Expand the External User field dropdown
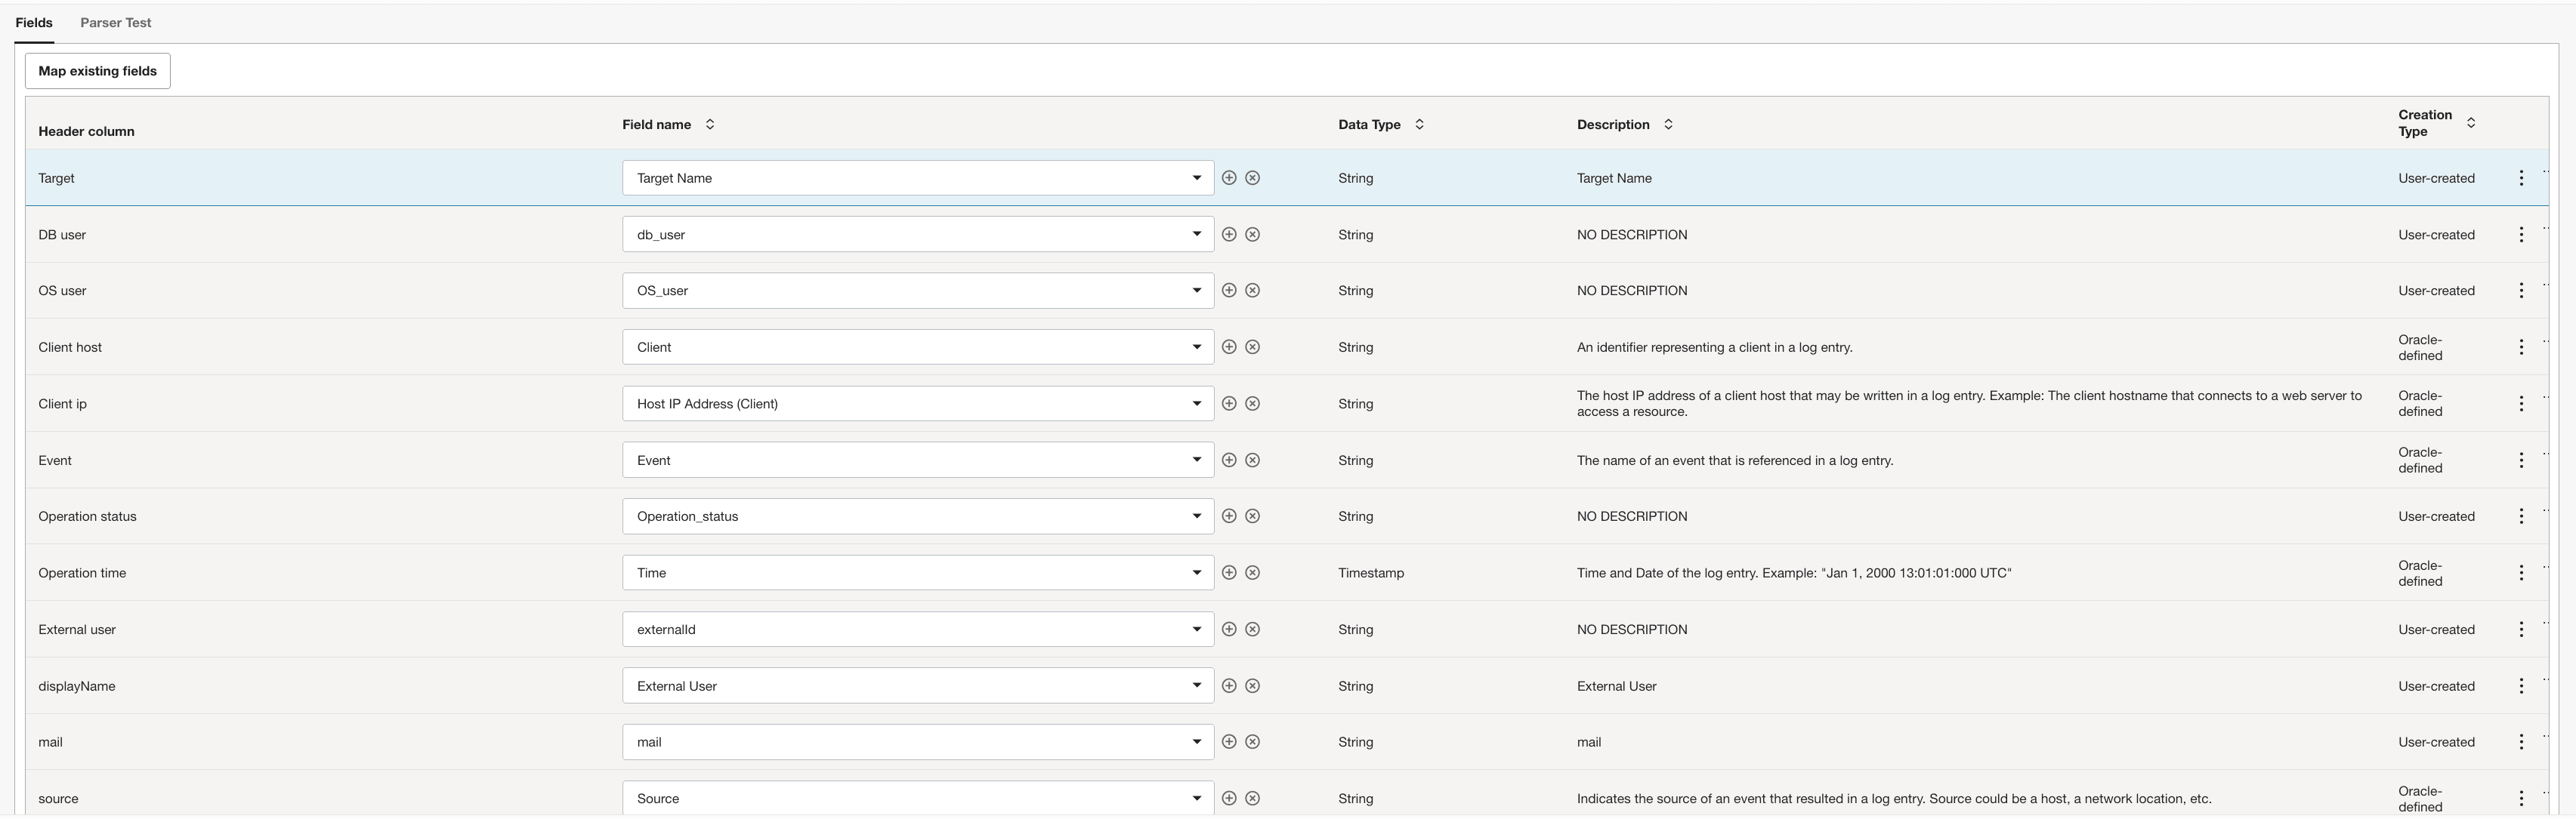Screen dimensions: 2576x819 (x=1196, y=686)
